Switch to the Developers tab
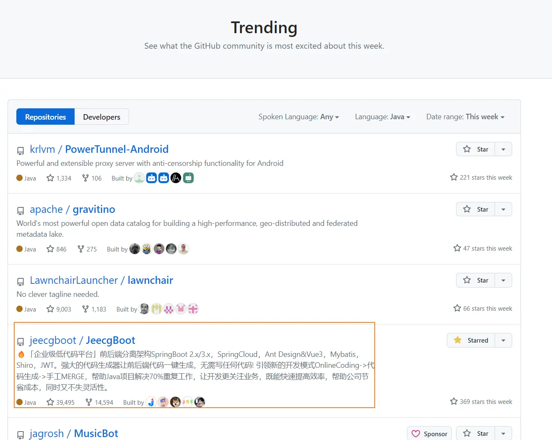Viewport: 552px width, 440px height. pyautogui.click(x=101, y=117)
